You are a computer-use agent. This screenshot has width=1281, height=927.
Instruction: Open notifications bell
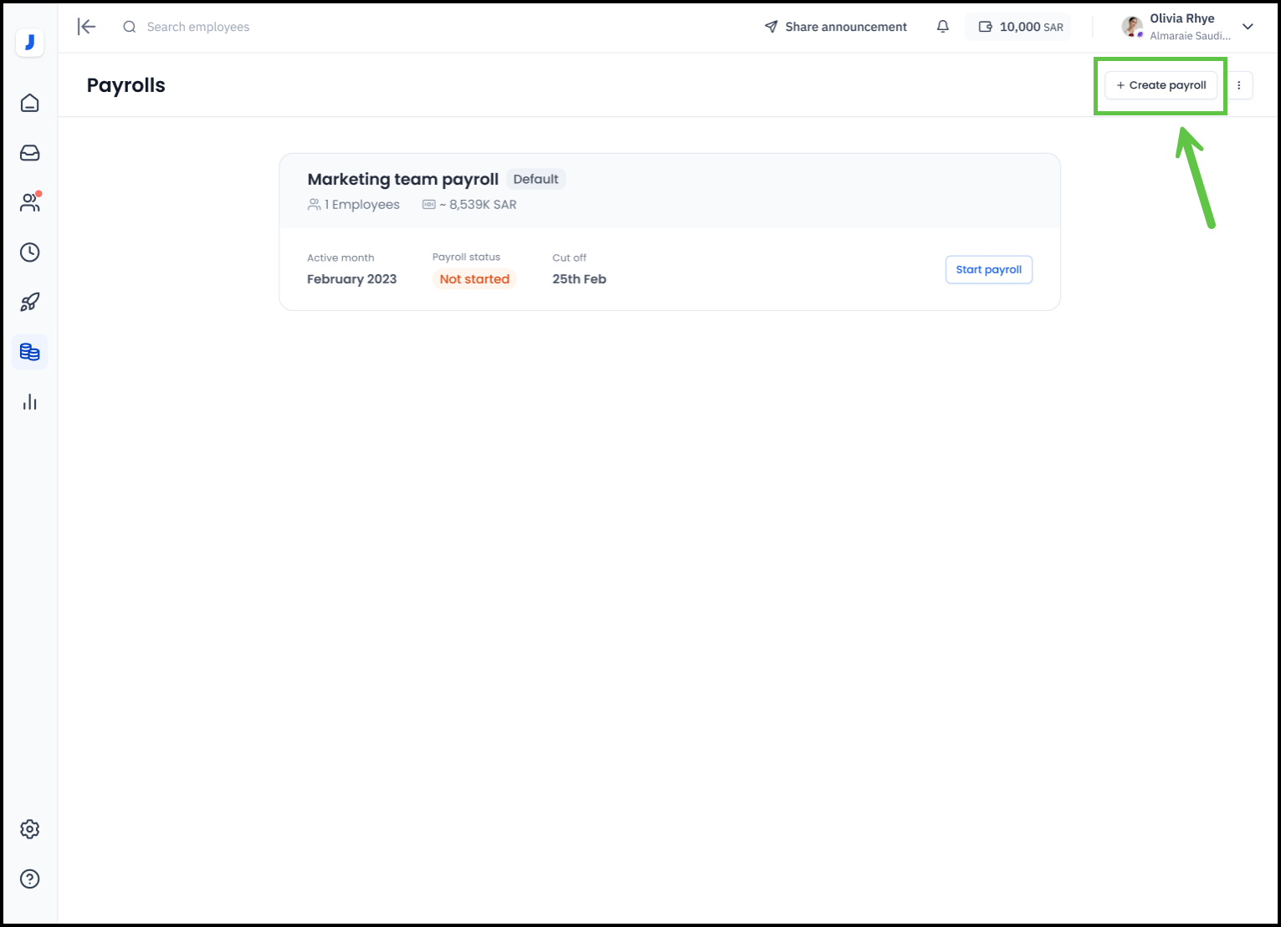tap(943, 27)
